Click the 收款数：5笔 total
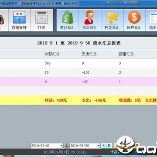 pyautogui.click(x=130, y=100)
